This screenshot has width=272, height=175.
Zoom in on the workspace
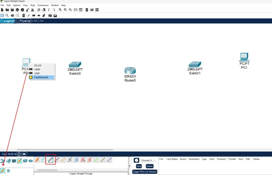pos(60,10)
